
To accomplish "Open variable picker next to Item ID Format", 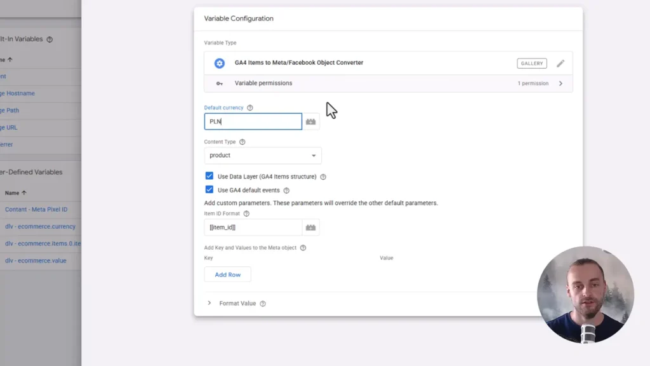I will point(310,227).
